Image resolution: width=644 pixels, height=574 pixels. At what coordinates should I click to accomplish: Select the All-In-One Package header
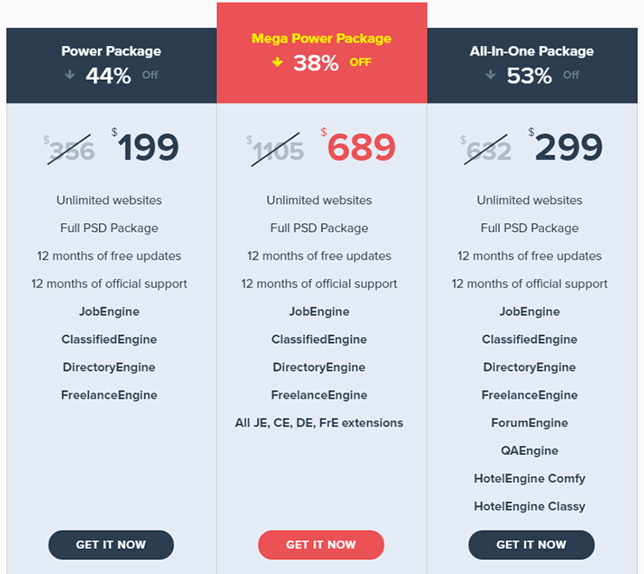point(532,51)
